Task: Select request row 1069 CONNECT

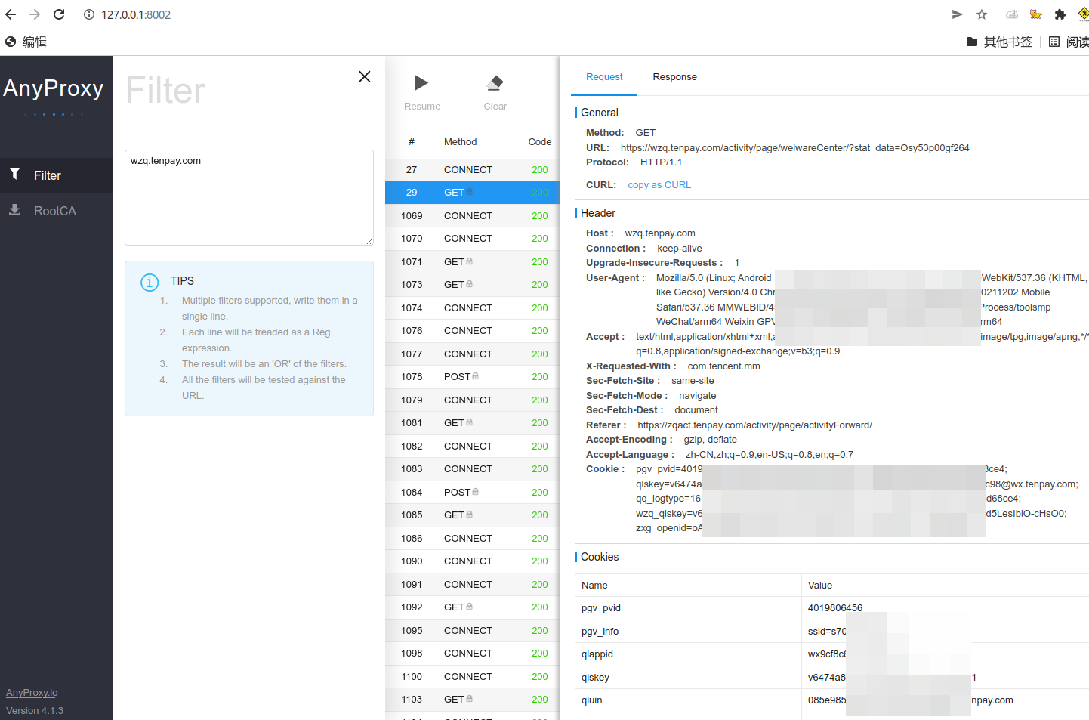Action: point(472,216)
